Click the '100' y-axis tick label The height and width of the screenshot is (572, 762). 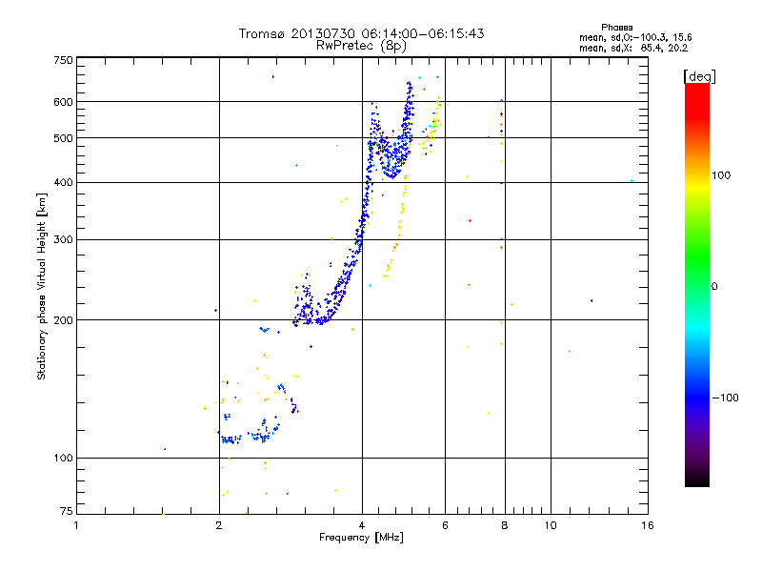[63, 459]
